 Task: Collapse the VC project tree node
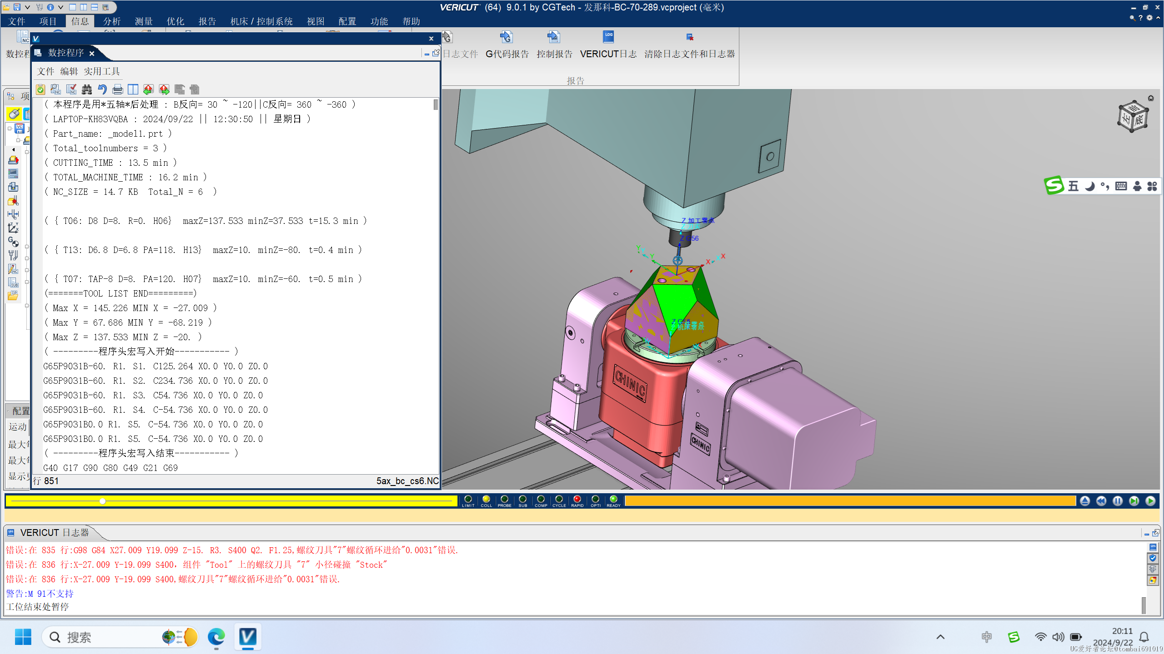click(10, 129)
